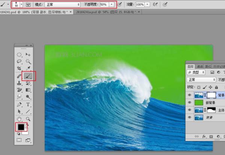This screenshot has height=155, width=225.
Task: Switch to the 历史记录 history tab
Action: pyautogui.click(x=219, y=66)
